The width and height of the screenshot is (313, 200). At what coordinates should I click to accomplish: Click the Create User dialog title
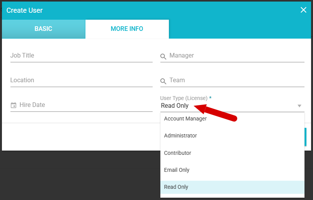pyautogui.click(x=25, y=10)
